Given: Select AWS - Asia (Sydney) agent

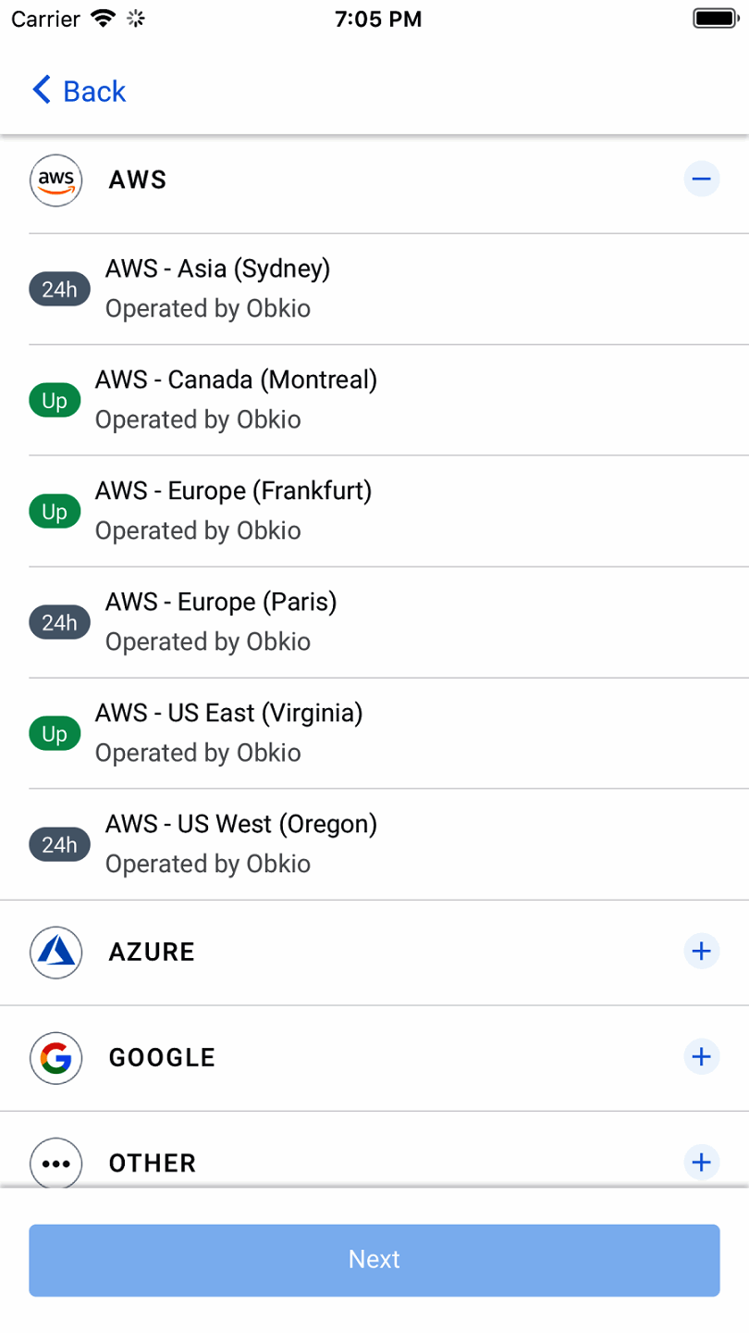Looking at the screenshot, I should click(218, 268).
